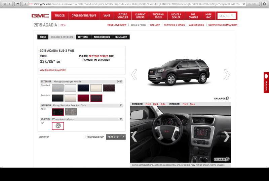Select the gray cloth interior swatch
269x181 pixels.
point(71,112)
